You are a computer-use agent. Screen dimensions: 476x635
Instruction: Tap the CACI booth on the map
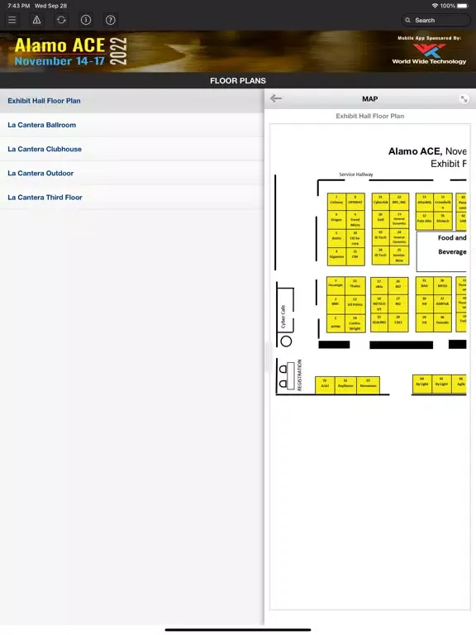[x=398, y=322]
